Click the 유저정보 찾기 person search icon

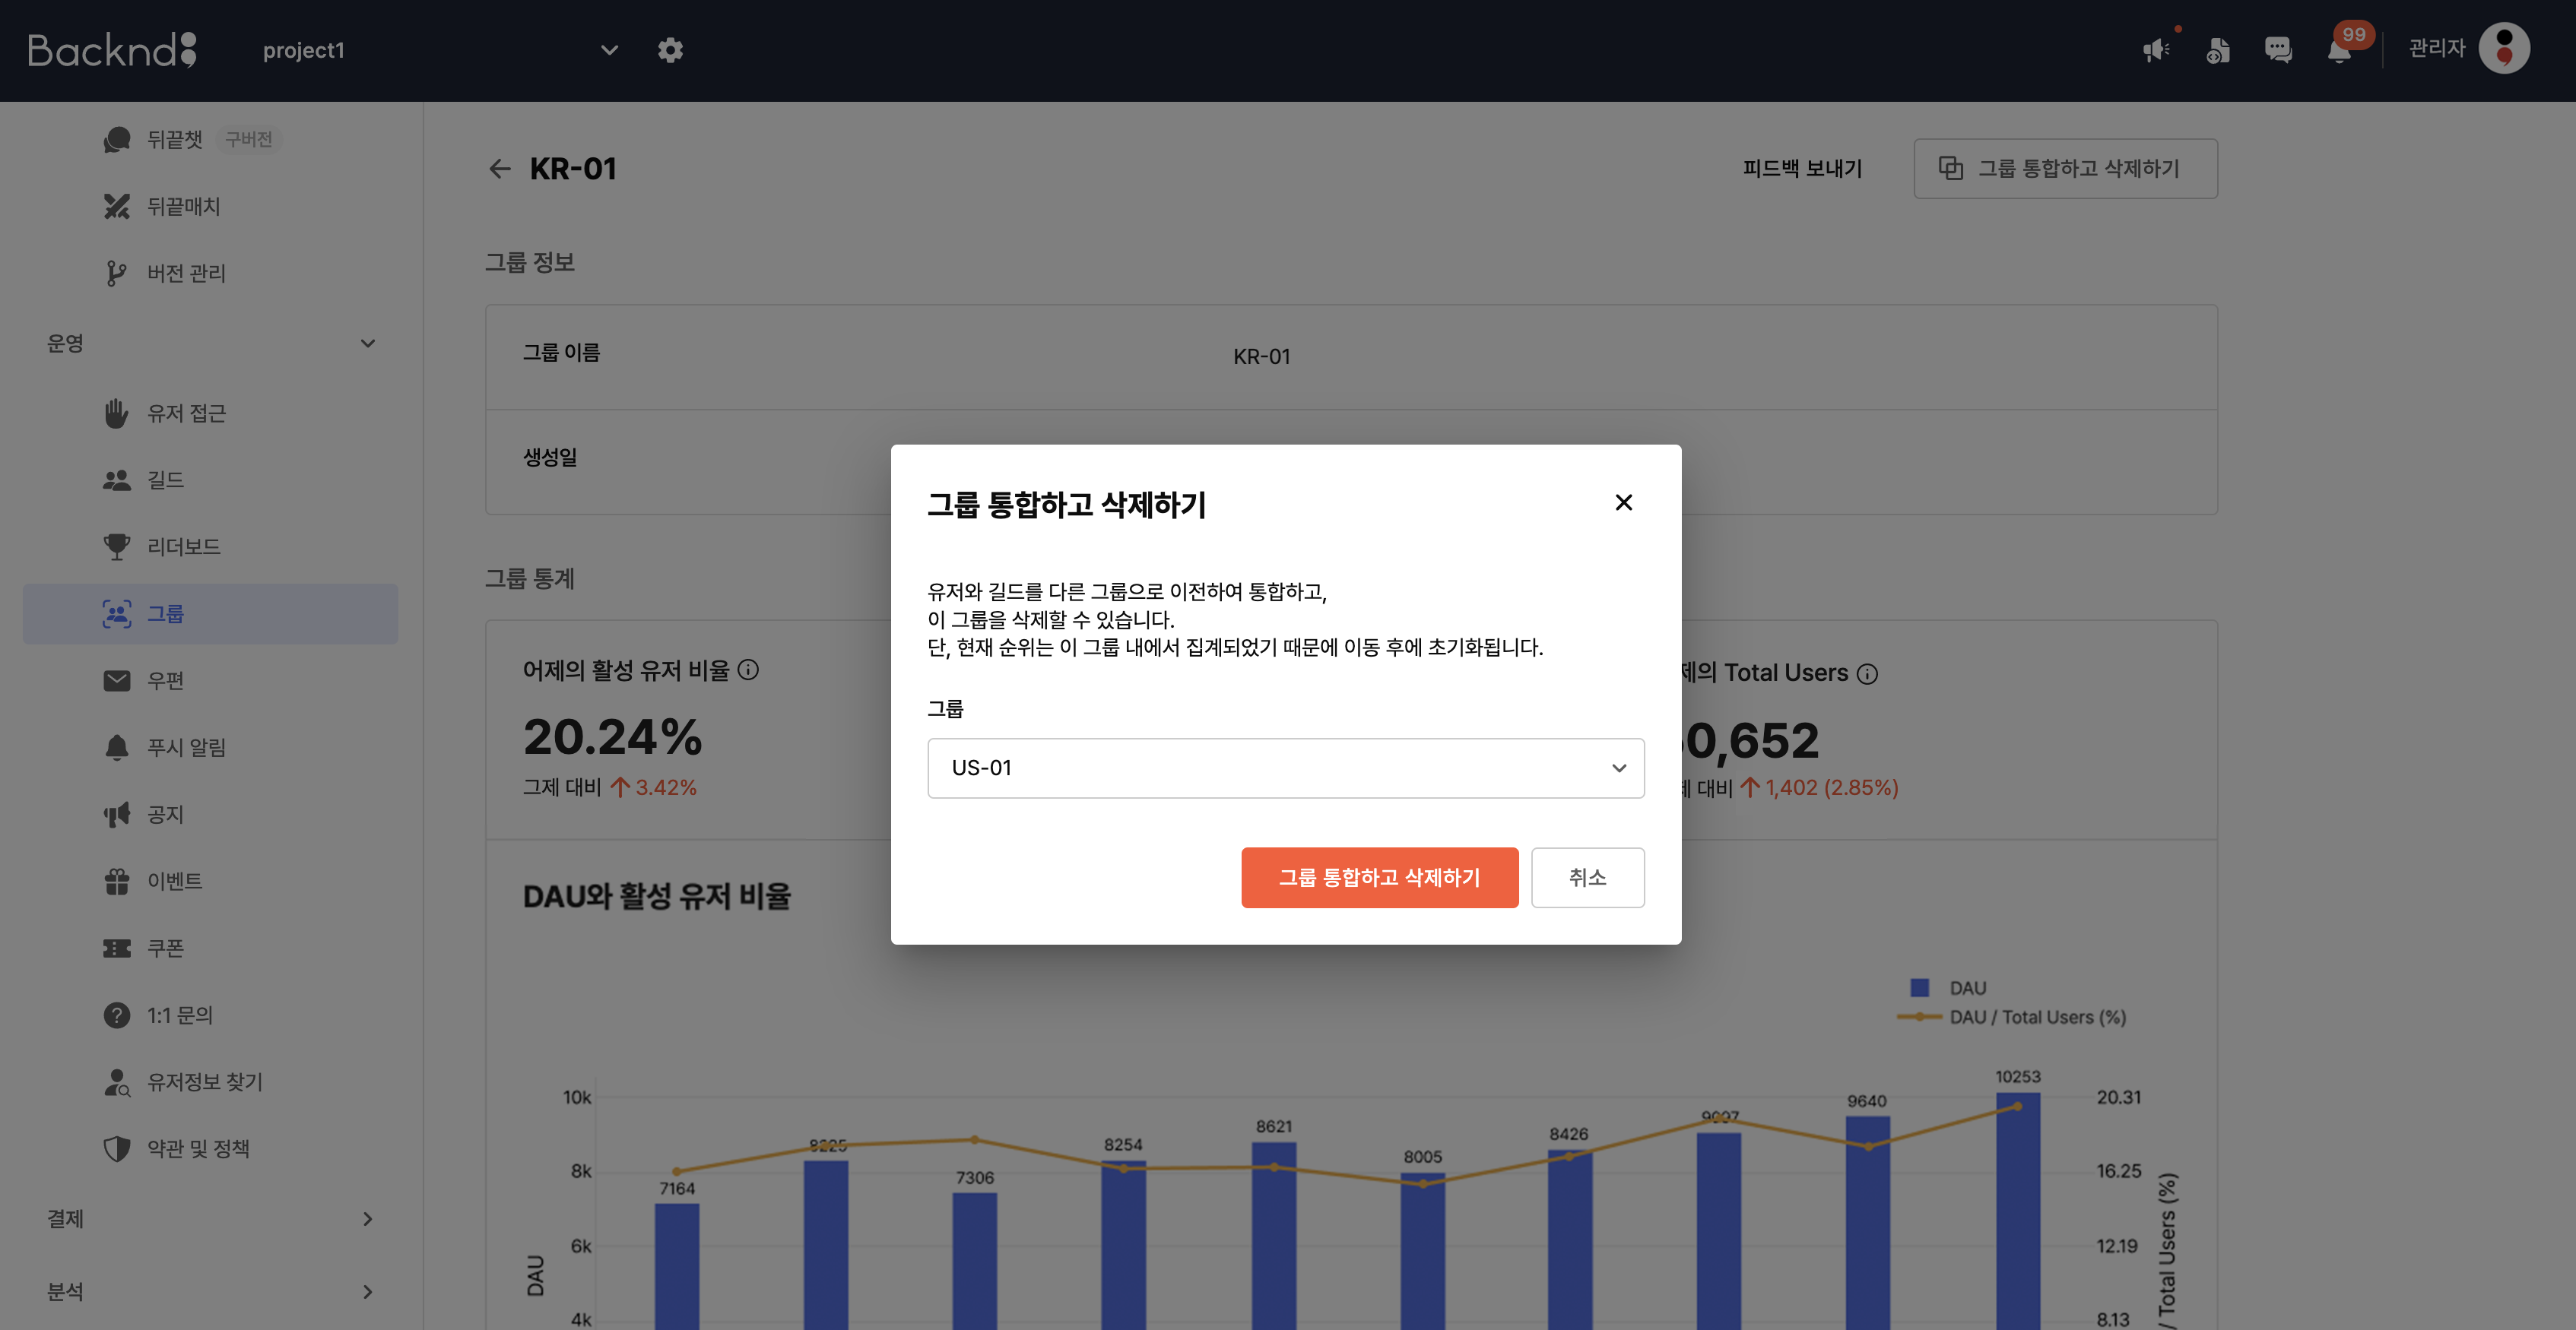(x=117, y=1082)
